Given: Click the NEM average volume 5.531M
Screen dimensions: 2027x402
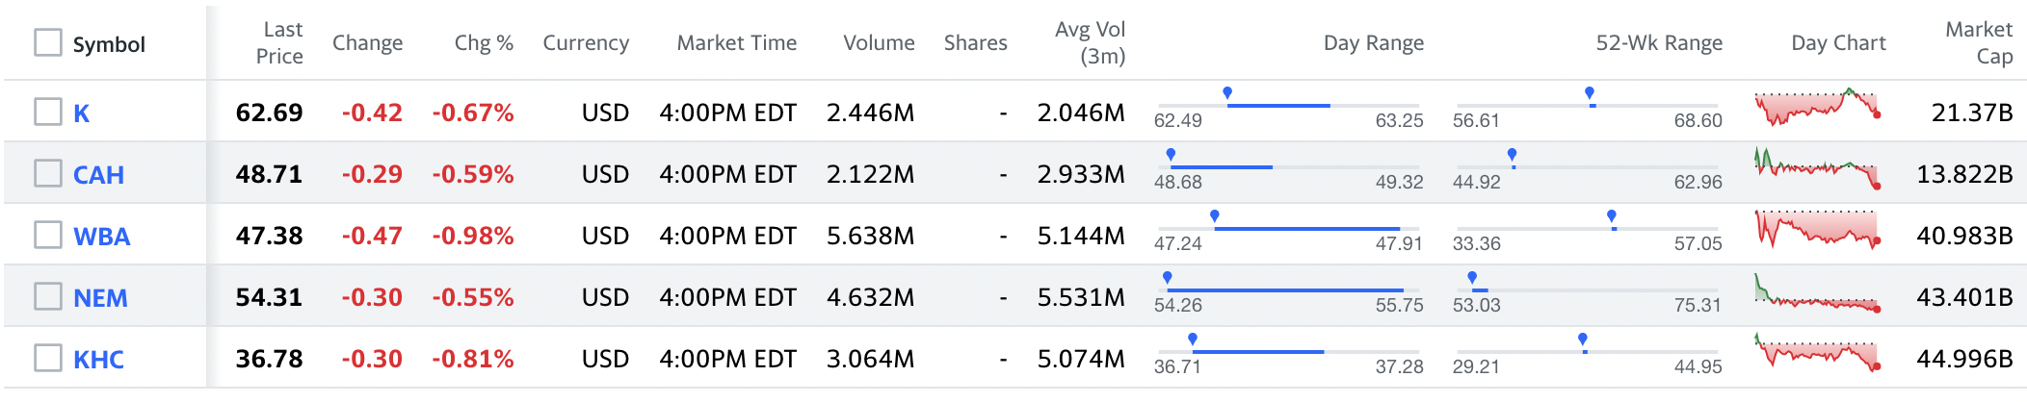Looking at the screenshot, I should click(x=1081, y=297).
